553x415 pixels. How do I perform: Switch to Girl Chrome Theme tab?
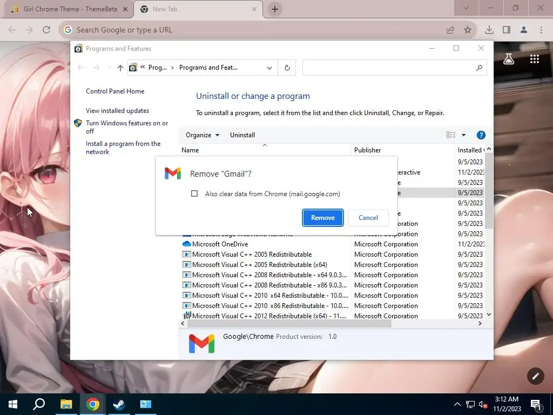70,9
